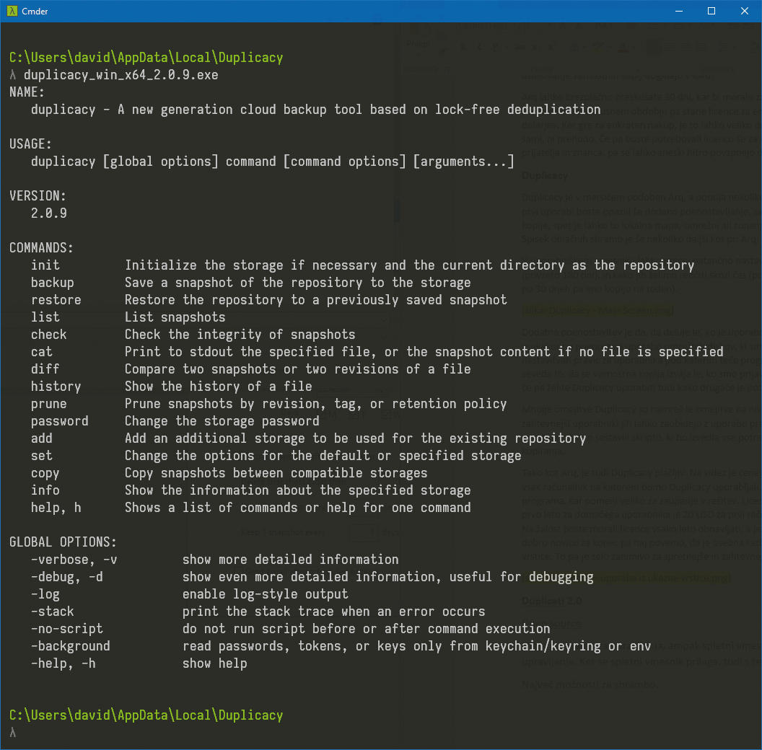
Task: Click the 'Cmder' title text
Action: (x=35, y=11)
